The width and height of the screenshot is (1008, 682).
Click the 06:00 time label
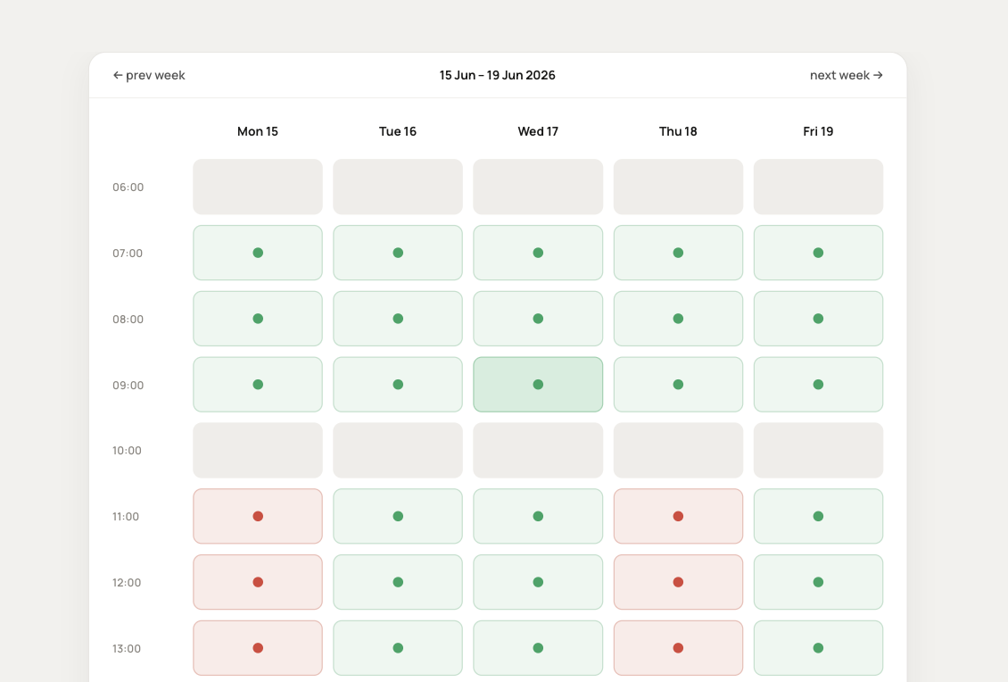click(128, 187)
